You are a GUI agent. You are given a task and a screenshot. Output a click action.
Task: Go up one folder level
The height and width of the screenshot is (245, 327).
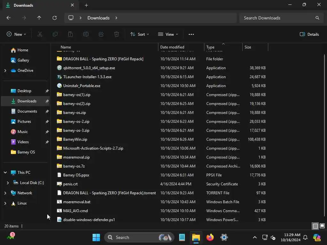pyautogui.click(x=39, y=18)
